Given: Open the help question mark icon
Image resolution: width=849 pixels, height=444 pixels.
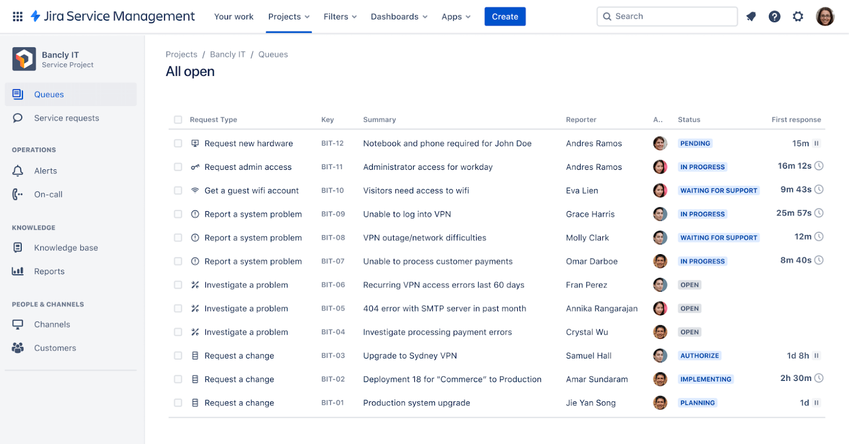Looking at the screenshot, I should coord(774,16).
